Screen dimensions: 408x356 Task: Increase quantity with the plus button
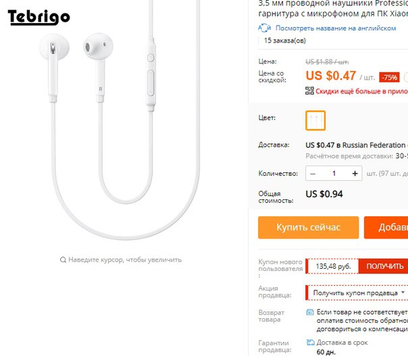coord(355,174)
